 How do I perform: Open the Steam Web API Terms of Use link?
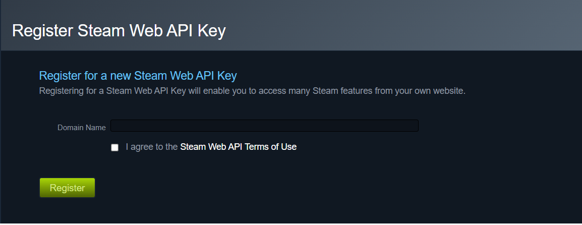point(238,147)
